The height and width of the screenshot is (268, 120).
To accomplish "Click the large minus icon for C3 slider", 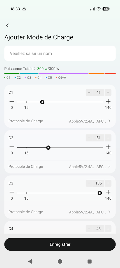I will (12, 192).
